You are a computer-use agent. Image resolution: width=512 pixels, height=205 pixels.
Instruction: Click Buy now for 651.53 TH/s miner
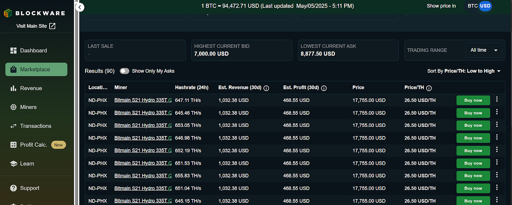click(x=473, y=163)
